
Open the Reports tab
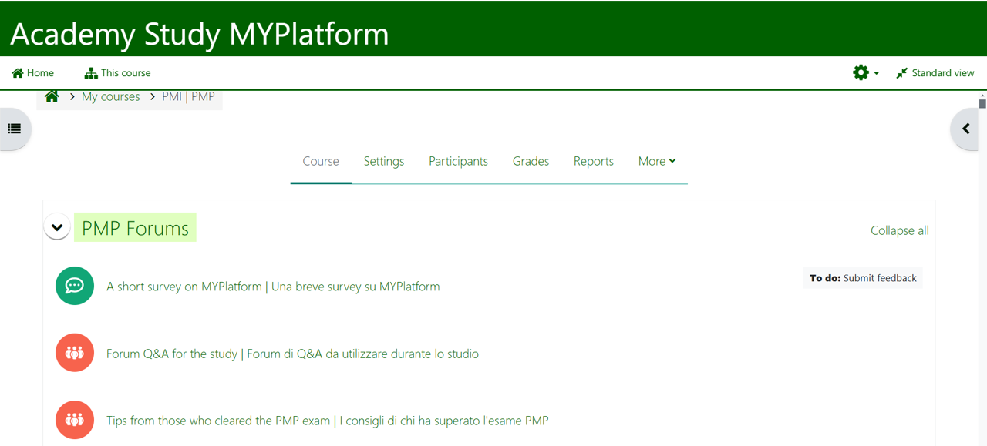[x=594, y=161]
